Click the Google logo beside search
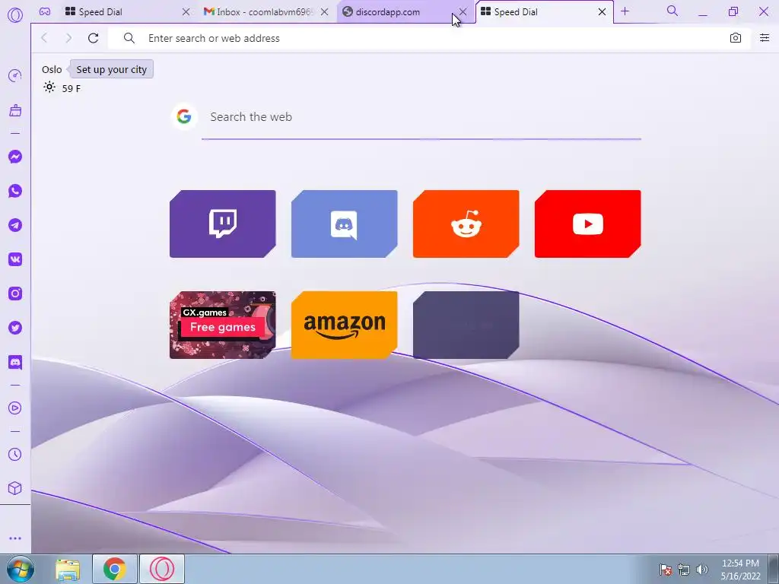Screen dimensions: 779x584 tap(184, 116)
